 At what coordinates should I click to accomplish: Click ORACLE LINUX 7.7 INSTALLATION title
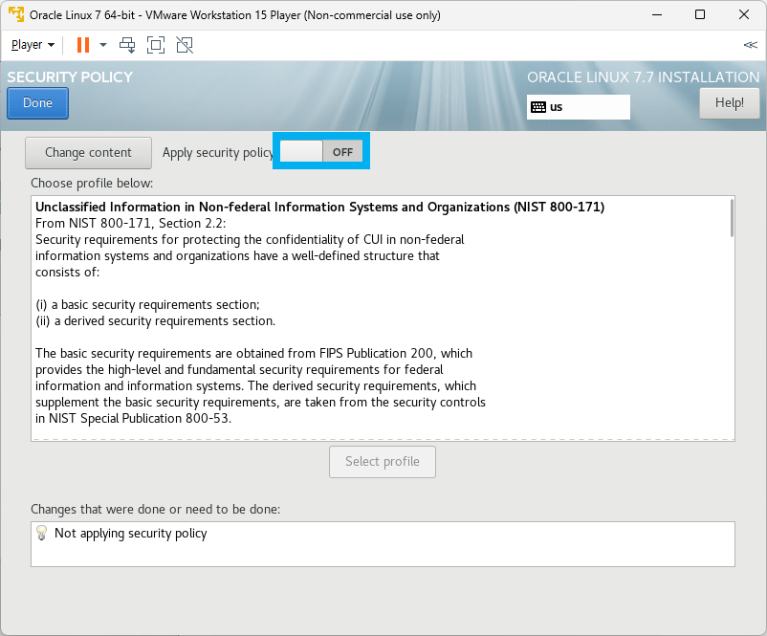point(644,77)
